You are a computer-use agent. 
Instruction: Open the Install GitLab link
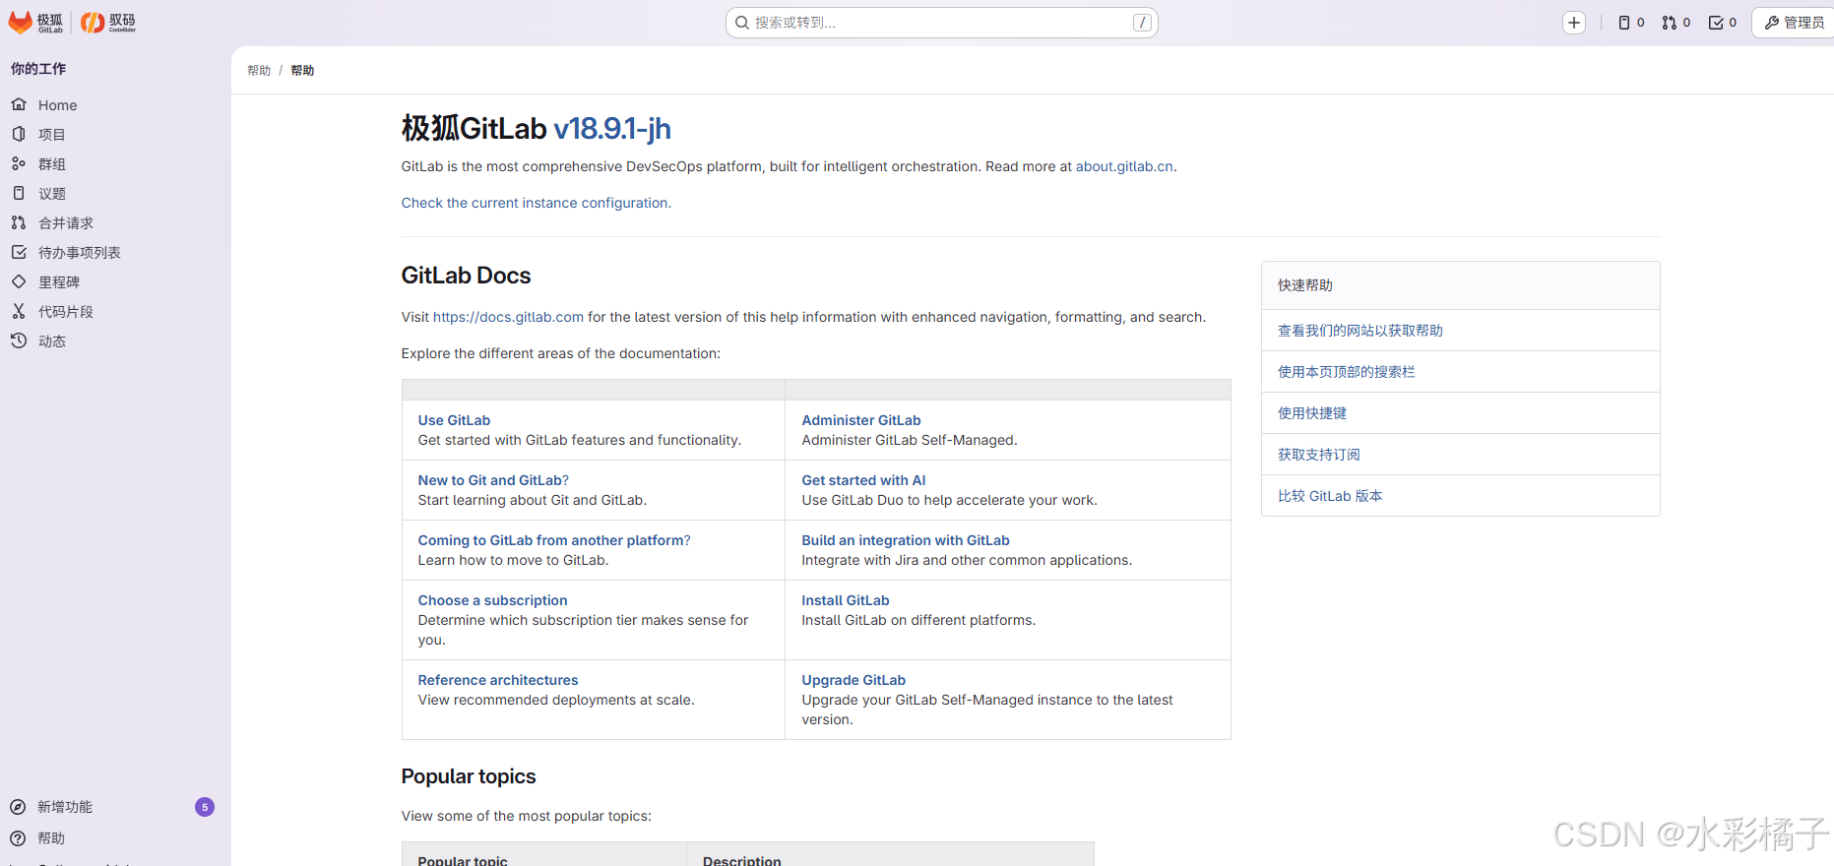point(846,600)
